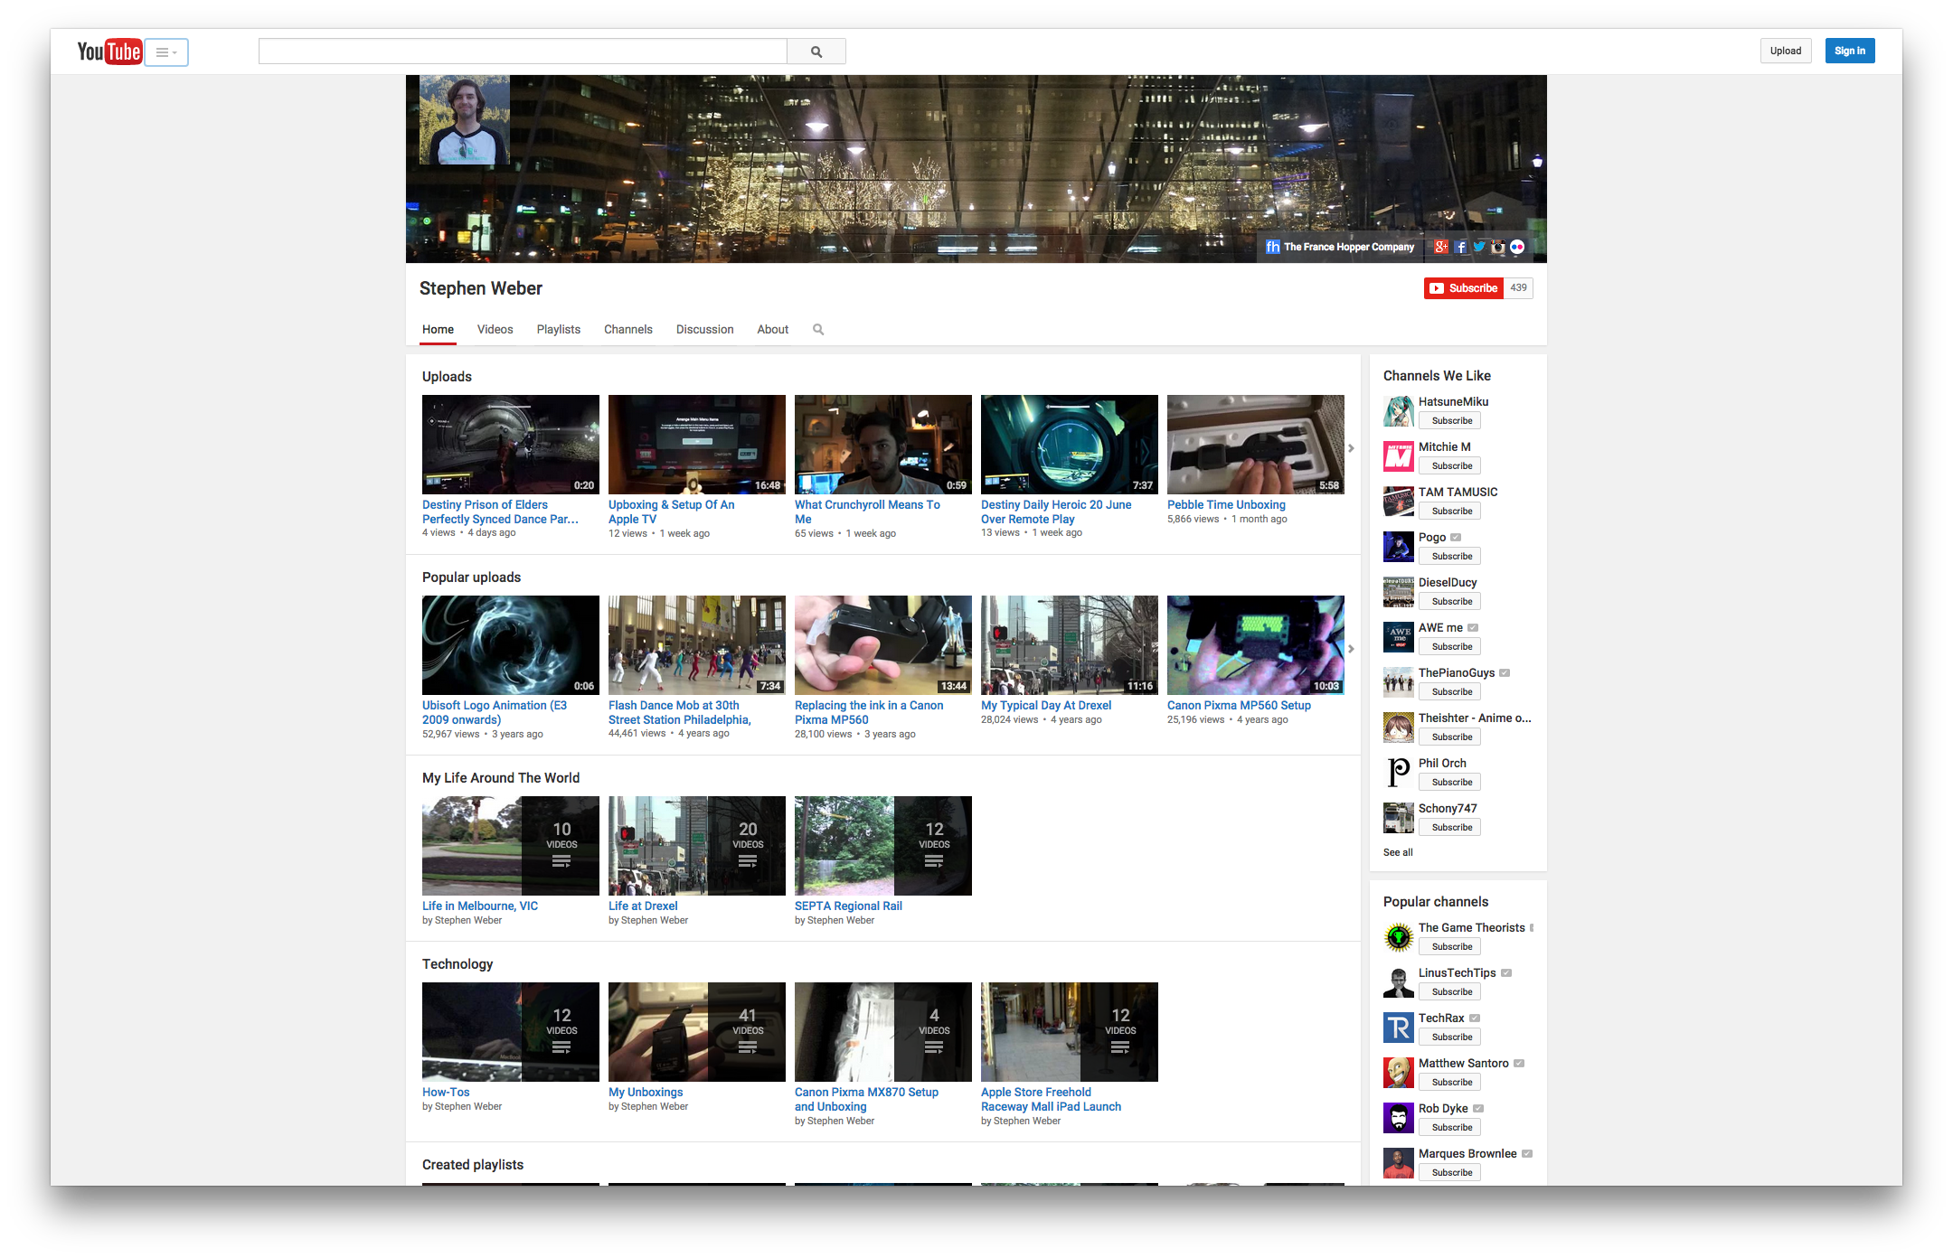Viewport: 1953px width, 1258px height.
Task: Open the guide menu dropdown beside logo
Action: click(x=166, y=52)
